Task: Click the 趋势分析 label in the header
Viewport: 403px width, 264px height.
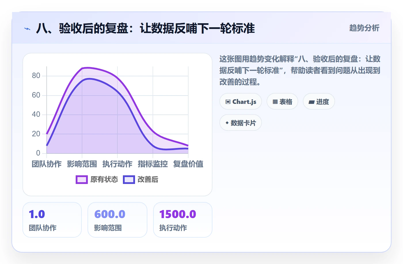Action: click(364, 28)
